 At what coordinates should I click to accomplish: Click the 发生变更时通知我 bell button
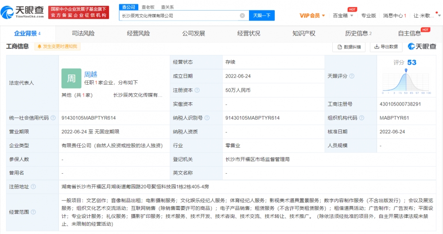point(57,47)
